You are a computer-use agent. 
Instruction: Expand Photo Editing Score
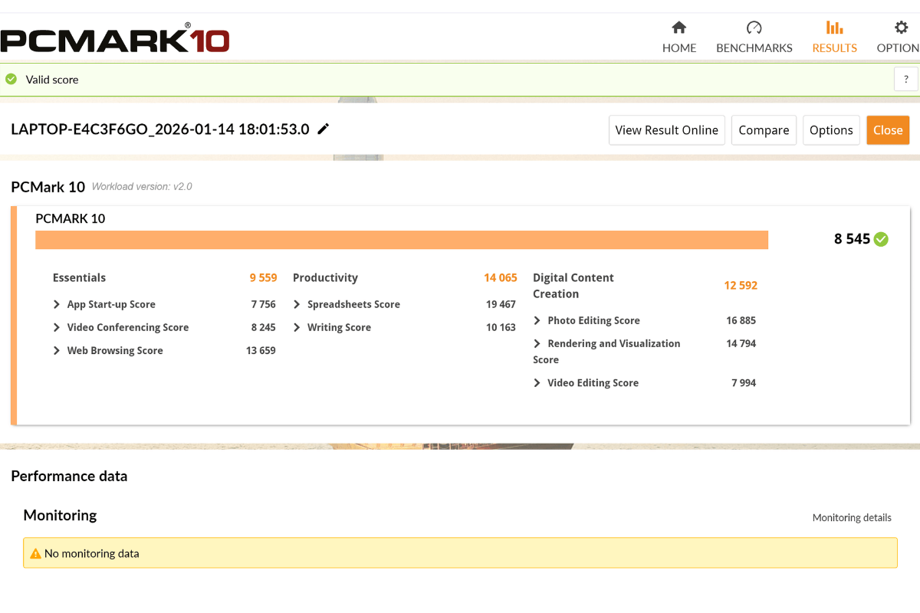pos(537,320)
